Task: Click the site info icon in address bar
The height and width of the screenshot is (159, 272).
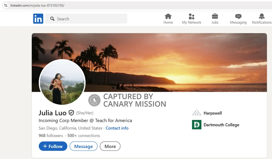Action: [6, 5]
